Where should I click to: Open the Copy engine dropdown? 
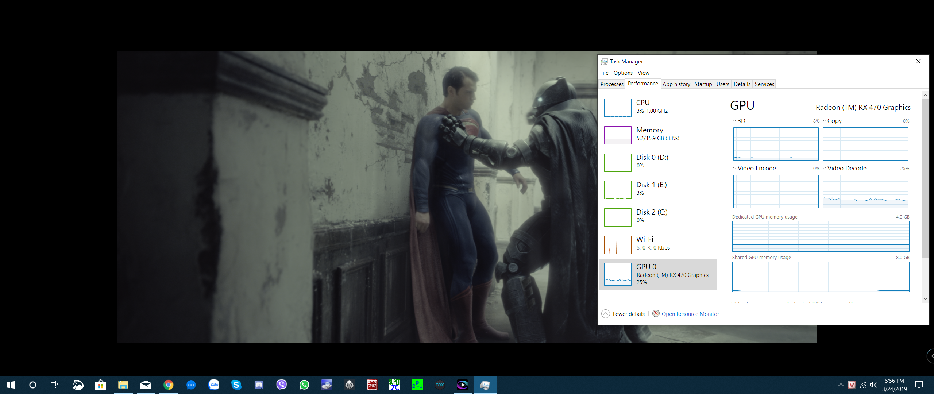(x=832, y=121)
